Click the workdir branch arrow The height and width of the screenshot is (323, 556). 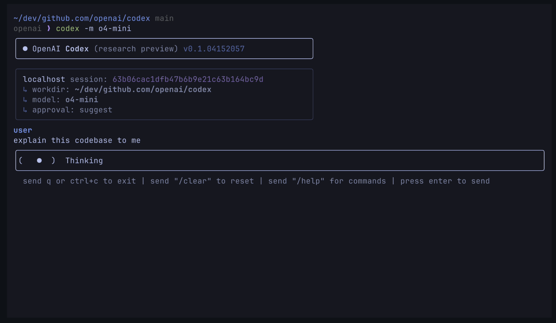click(25, 89)
